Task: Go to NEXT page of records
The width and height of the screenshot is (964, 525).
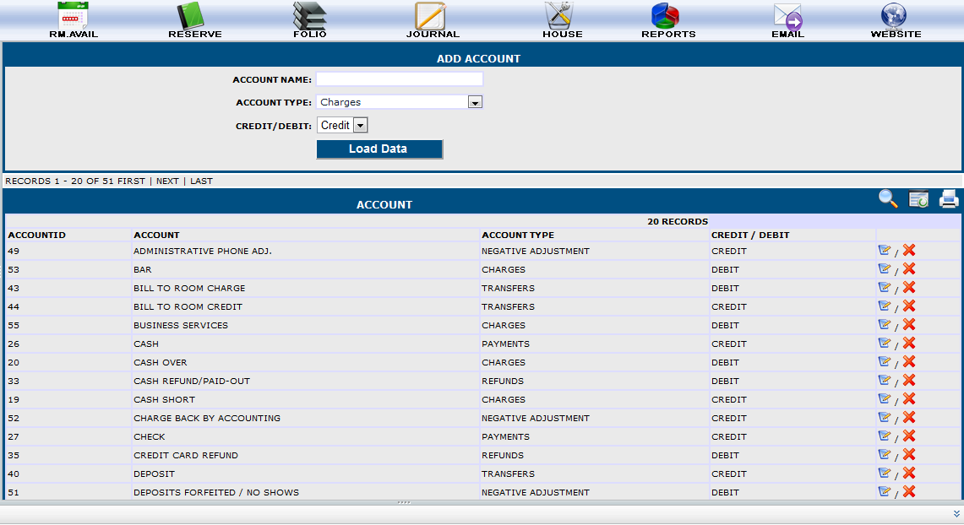Action: pos(167,181)
